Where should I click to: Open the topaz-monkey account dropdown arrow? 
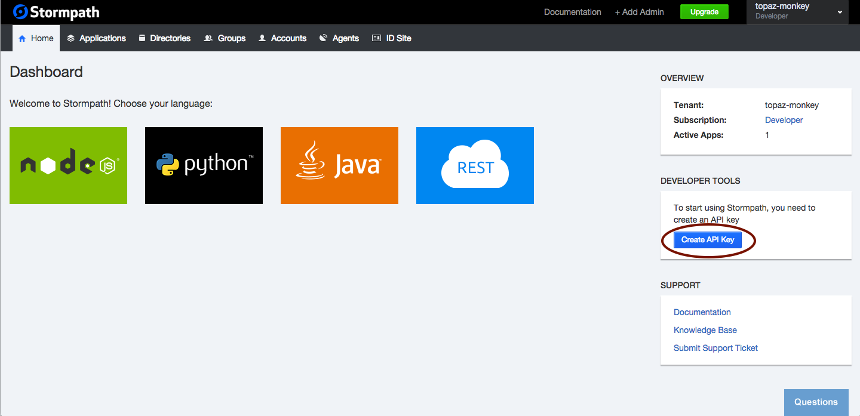coord(840,12)
